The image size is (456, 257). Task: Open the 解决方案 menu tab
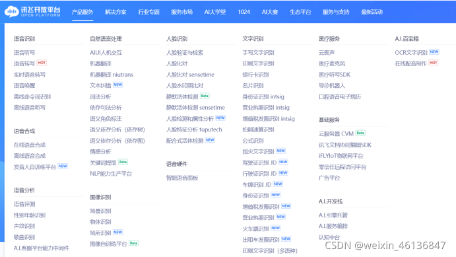point(115,12)
